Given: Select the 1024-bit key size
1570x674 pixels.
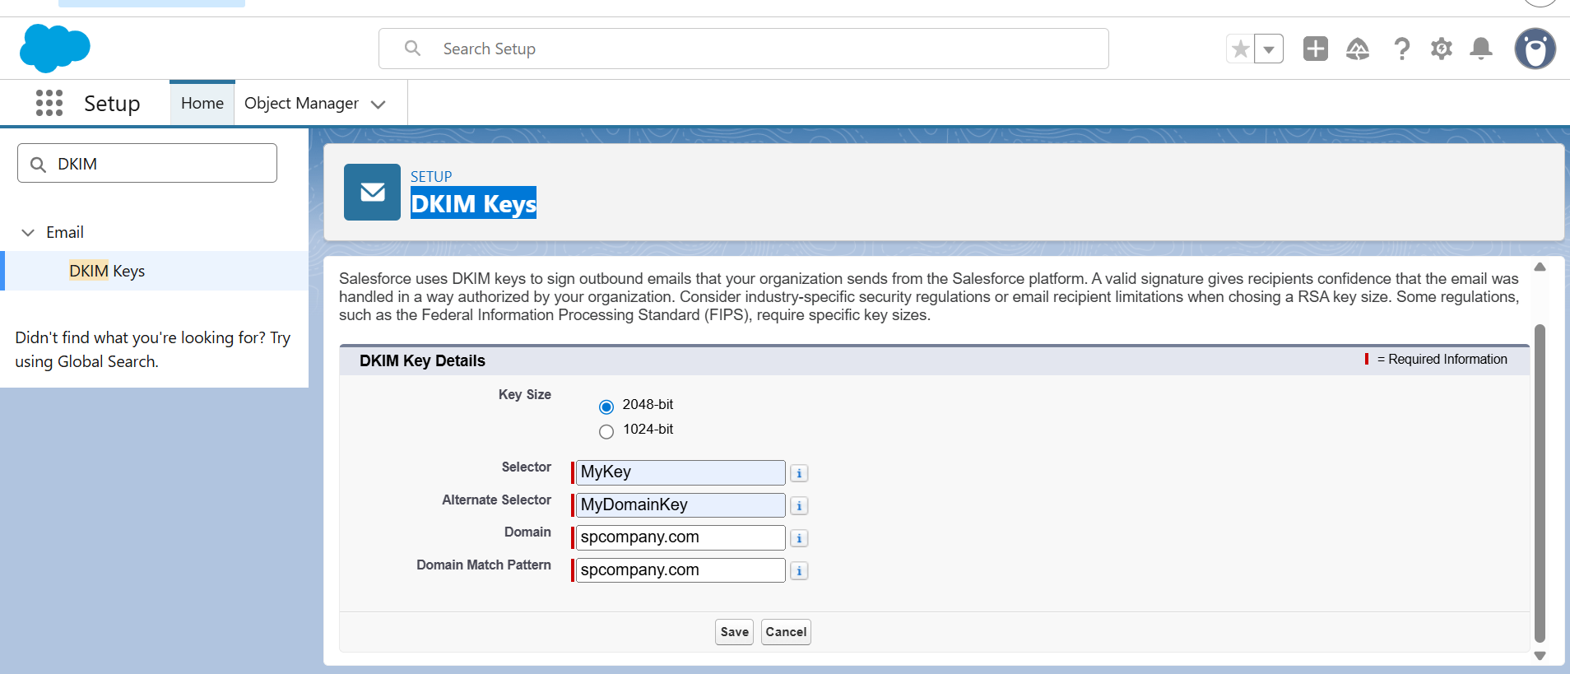Looking at the screenshot, I should (x=606, y=431).
